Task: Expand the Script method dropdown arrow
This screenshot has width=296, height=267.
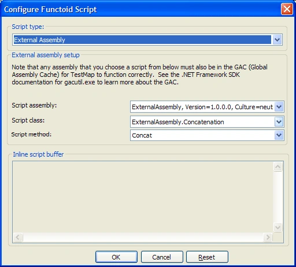Action: [279, 135]
